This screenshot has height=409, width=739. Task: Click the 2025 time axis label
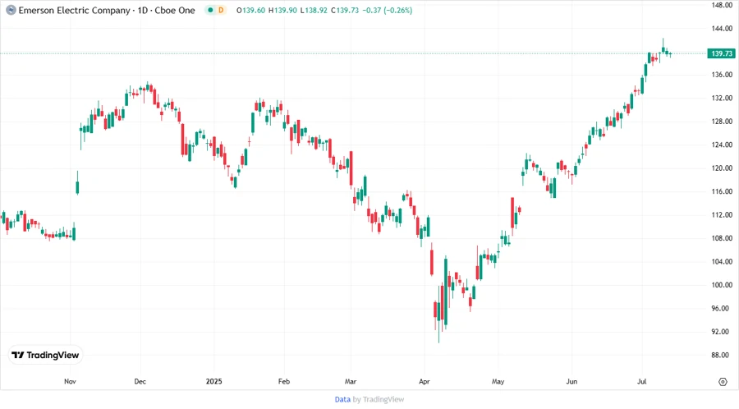(214, 381)
